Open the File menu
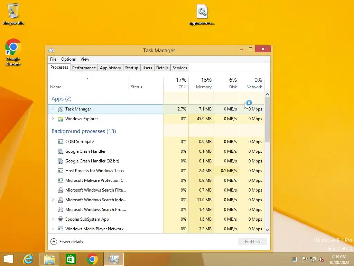 tap(53, 59)
